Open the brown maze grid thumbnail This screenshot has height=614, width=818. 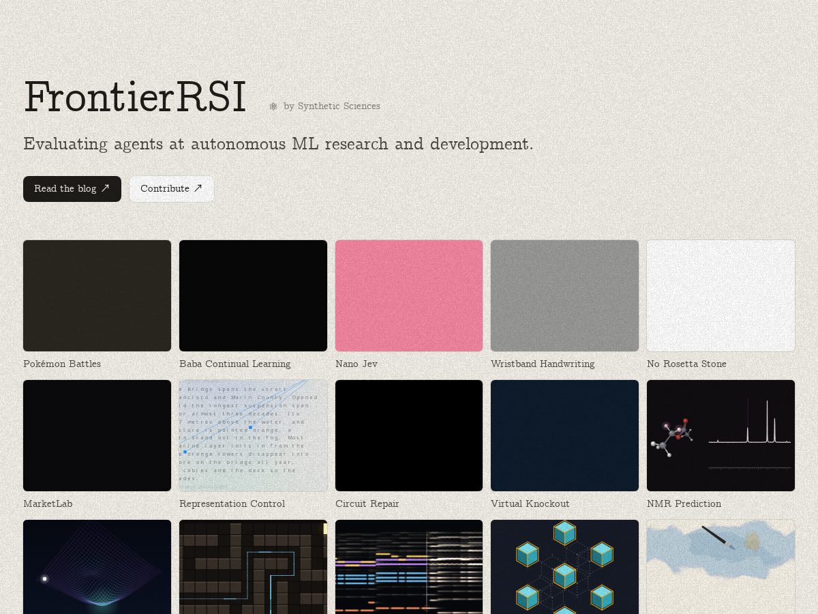(253, 567)
